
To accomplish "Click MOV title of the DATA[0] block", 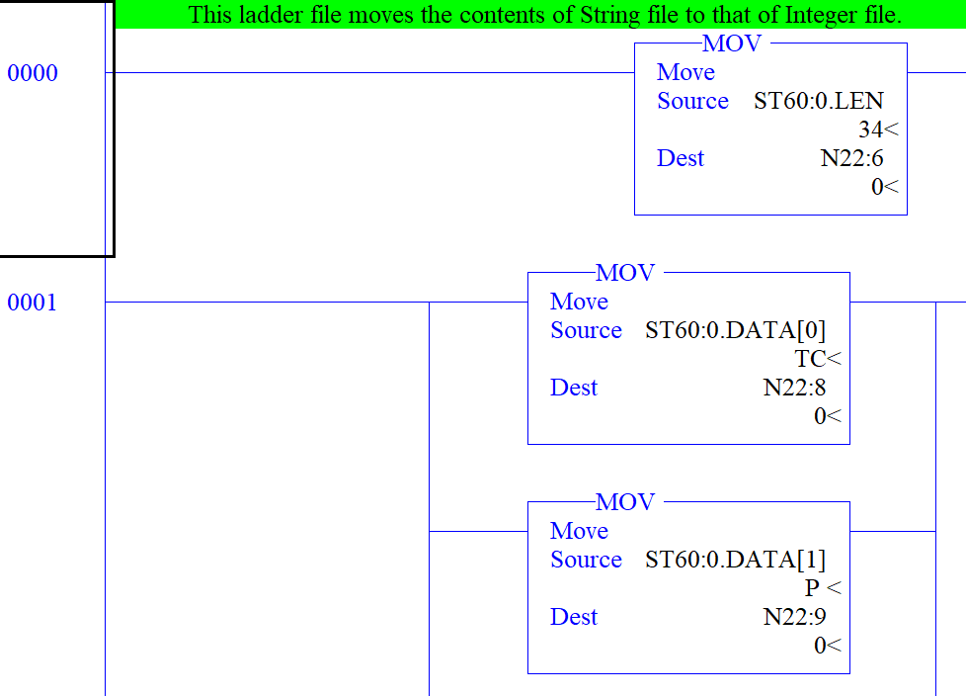I will [625, 273].
